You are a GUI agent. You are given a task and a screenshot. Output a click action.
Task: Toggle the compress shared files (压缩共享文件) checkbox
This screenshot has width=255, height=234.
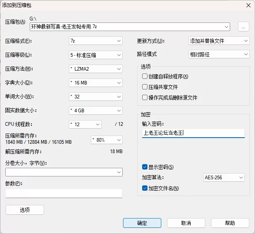(x=145, y=87)
